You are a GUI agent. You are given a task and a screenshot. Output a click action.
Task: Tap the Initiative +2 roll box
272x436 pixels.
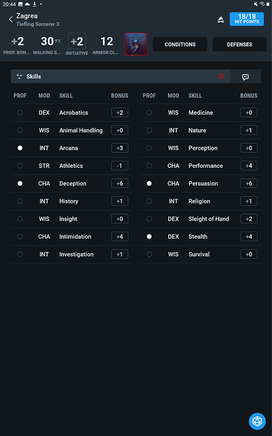click(x=77, y=41)
